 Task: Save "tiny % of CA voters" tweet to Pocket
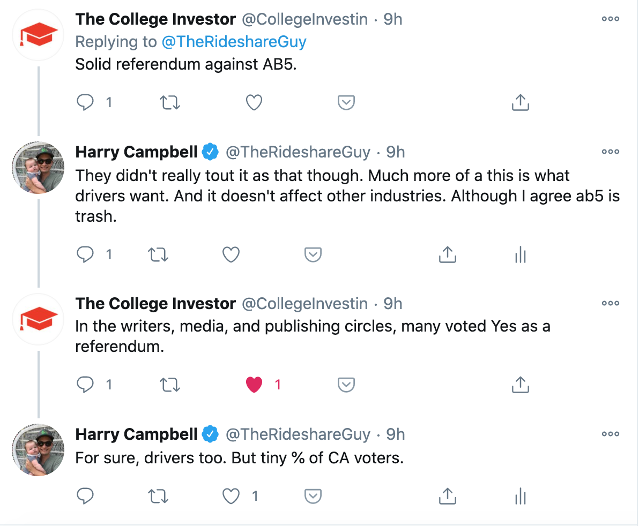coord(313,497)
